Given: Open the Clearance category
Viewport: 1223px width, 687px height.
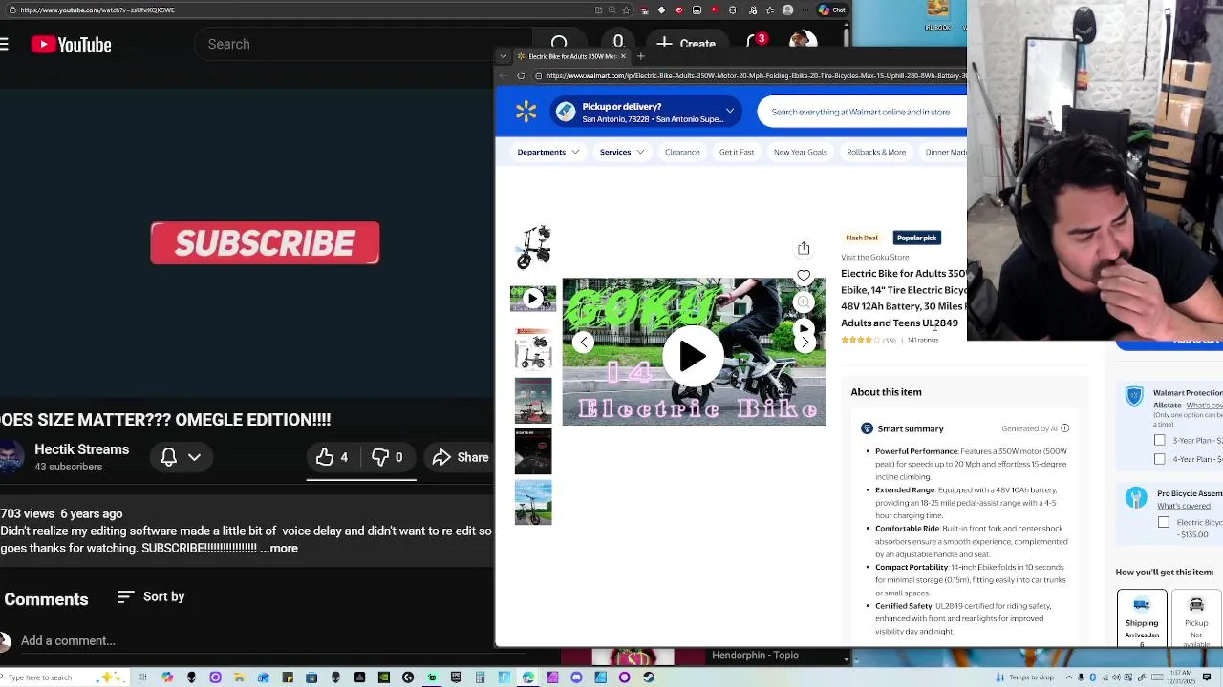Looking at the screenshot, I should click(682, 152).
